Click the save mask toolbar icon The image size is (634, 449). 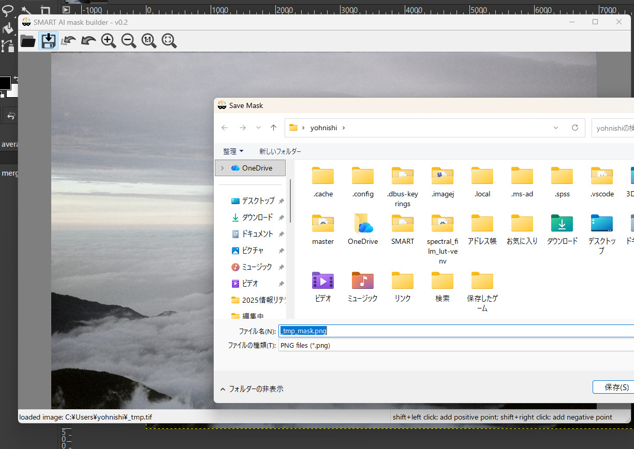click(x=48, y=41)
